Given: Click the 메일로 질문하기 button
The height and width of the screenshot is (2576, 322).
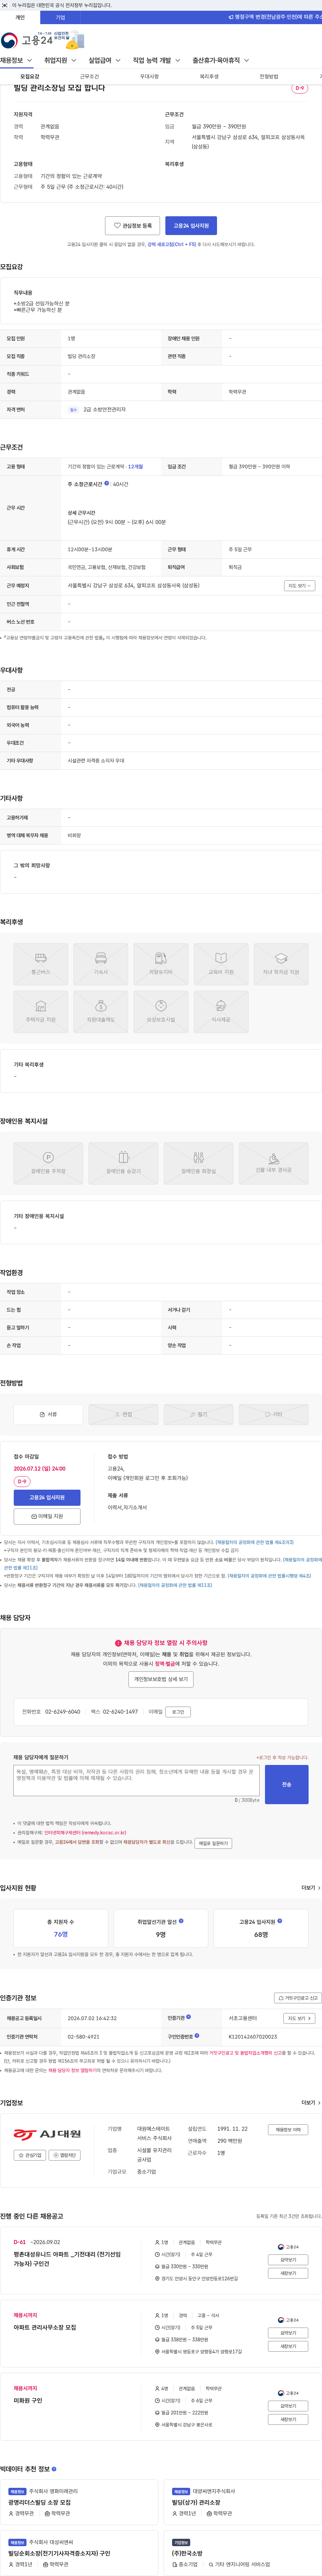Looking at the screenshot, I should (x=213, y=1843).
